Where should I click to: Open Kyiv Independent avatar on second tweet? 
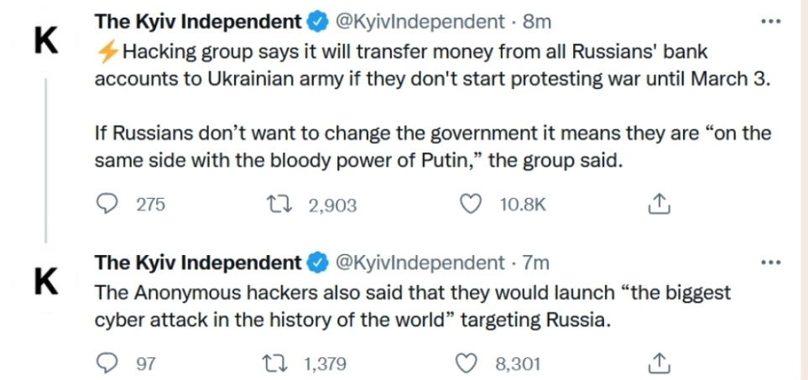pos(45,281)
